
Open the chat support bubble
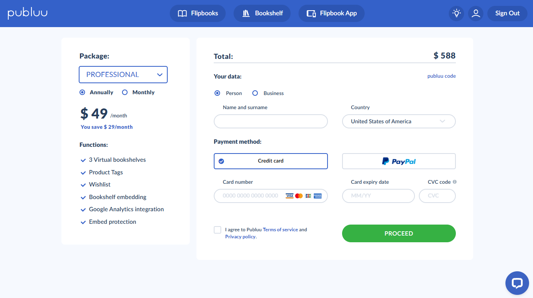(x=517, y=283)
